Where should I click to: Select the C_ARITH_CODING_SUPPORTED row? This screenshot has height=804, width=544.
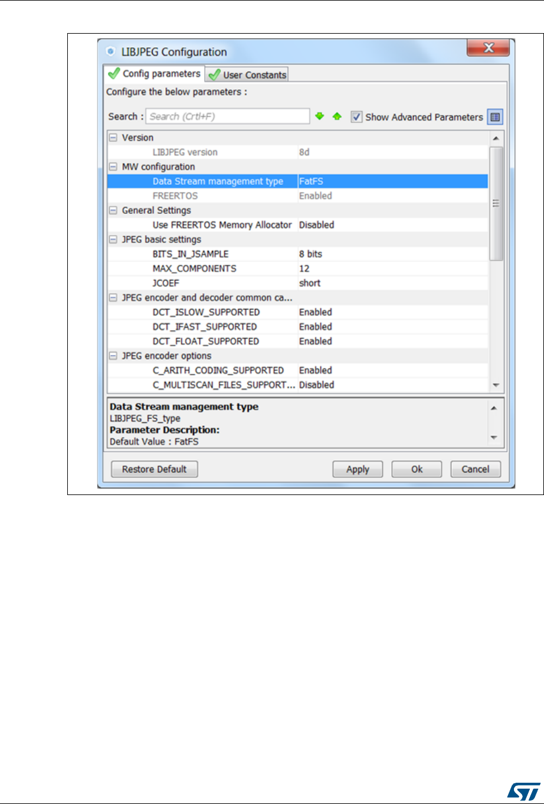click(x=297, y=370)
